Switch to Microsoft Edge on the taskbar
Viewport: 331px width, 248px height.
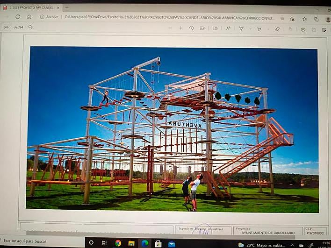click(145, 243)
